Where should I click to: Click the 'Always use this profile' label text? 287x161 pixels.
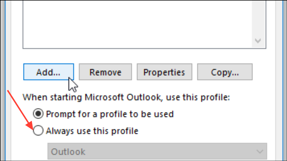[x=92, y=131]
